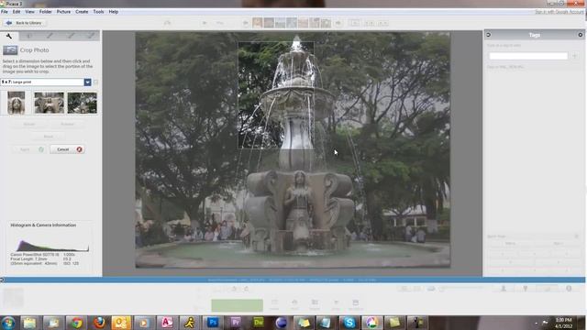Choose the statue face crop suggestion thumbnail

pyautogui.click(x=17, y=103)
